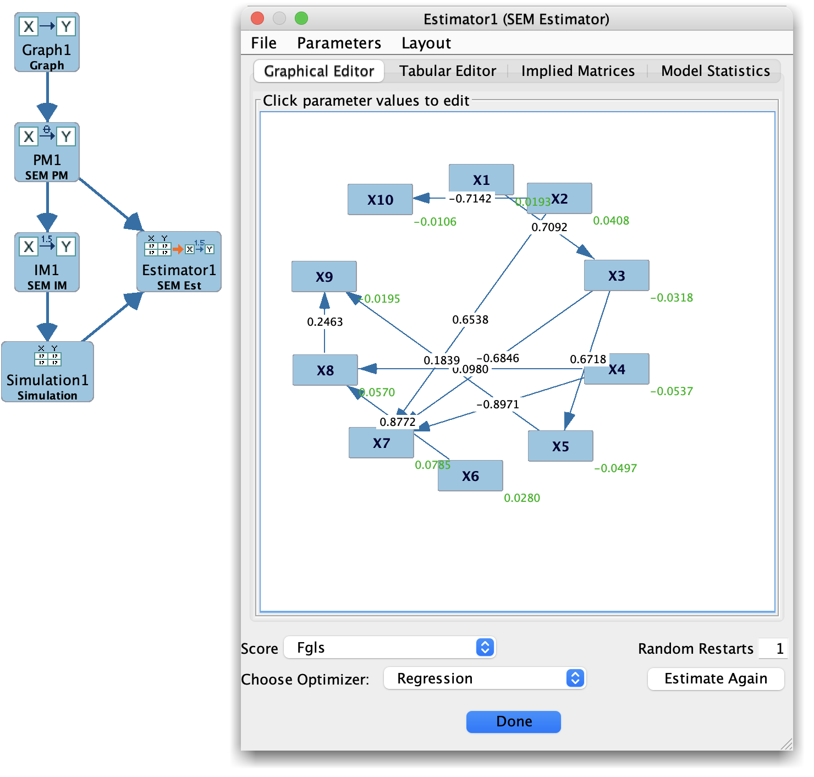Image resolution: width=814 pixels, height=777 pixels.
Task: Zoom the Estimator1 window with green button
Action: point(301,18)
